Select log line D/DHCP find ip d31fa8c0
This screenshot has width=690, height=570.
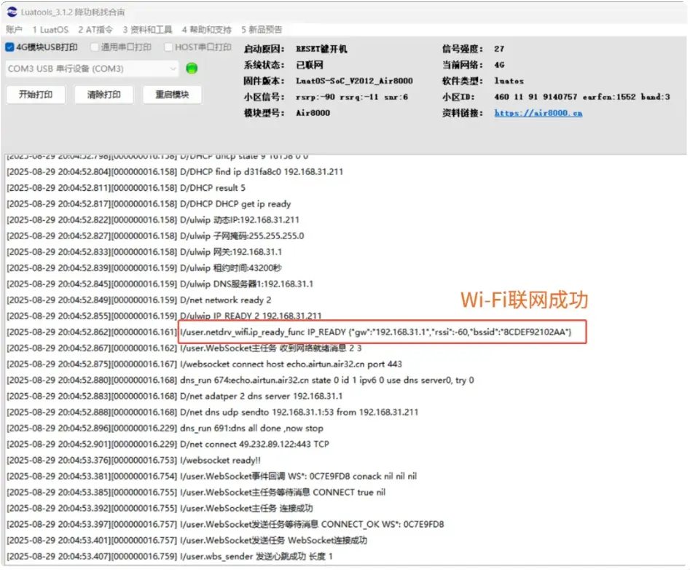pos(175,172)
